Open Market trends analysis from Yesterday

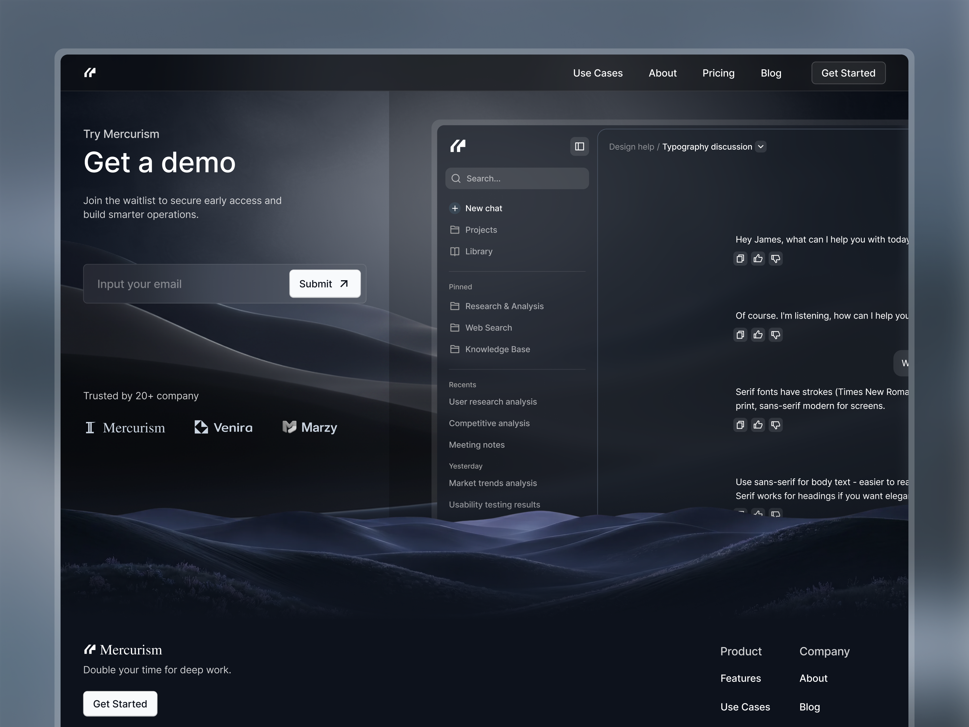(493, 483)
